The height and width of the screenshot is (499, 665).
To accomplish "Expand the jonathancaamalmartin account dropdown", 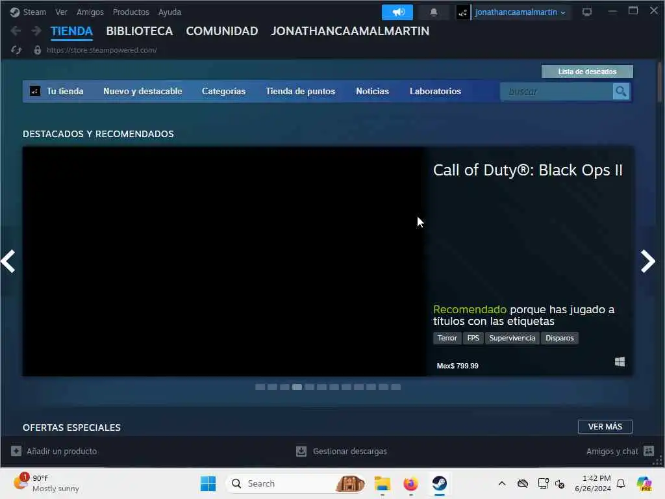I will [520, 12].
